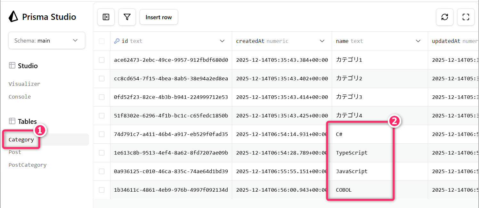Expand the id column header menu
Image resolution: width=479 pixels, height=208 pixels.
(222, 41)
